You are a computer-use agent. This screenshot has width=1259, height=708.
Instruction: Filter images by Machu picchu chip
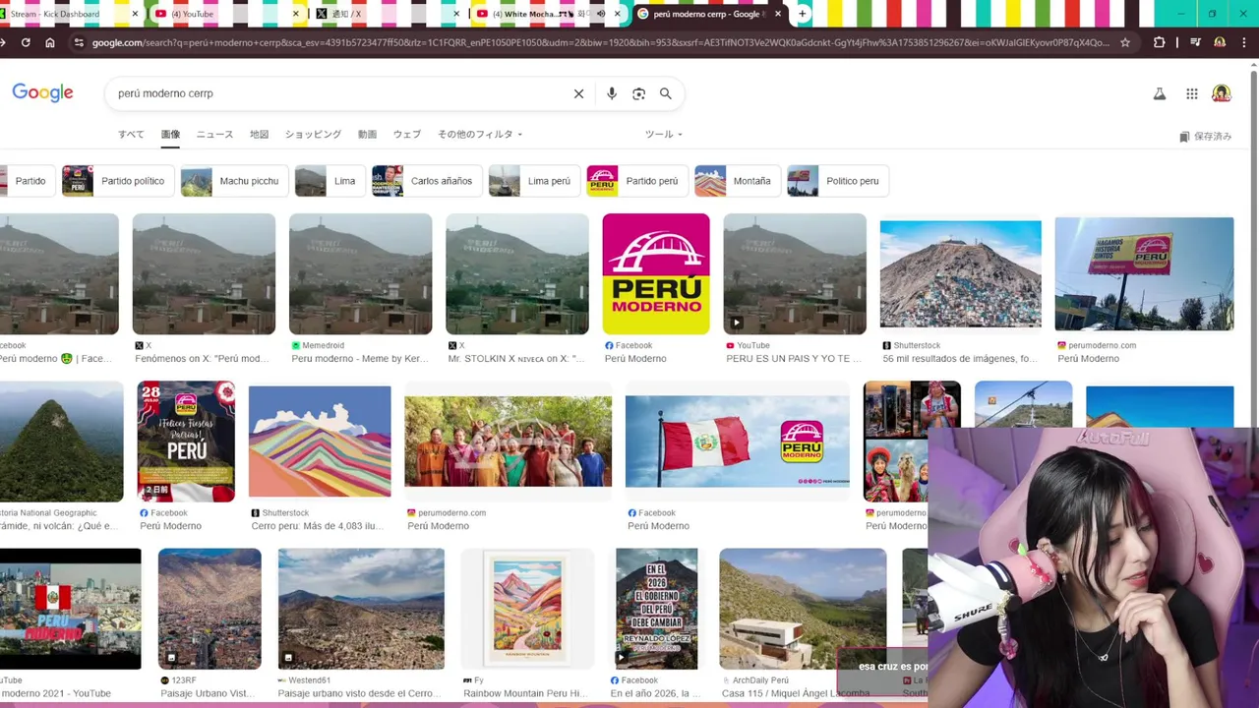pos(234,181)
